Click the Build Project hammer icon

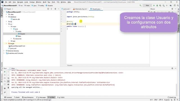[x=140, y=6]
